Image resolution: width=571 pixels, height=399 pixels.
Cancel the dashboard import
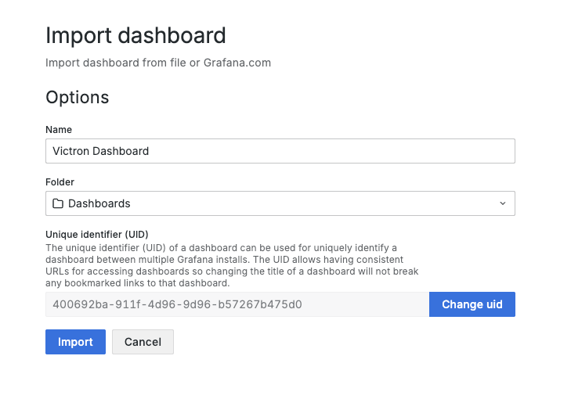tap(143, 342)
